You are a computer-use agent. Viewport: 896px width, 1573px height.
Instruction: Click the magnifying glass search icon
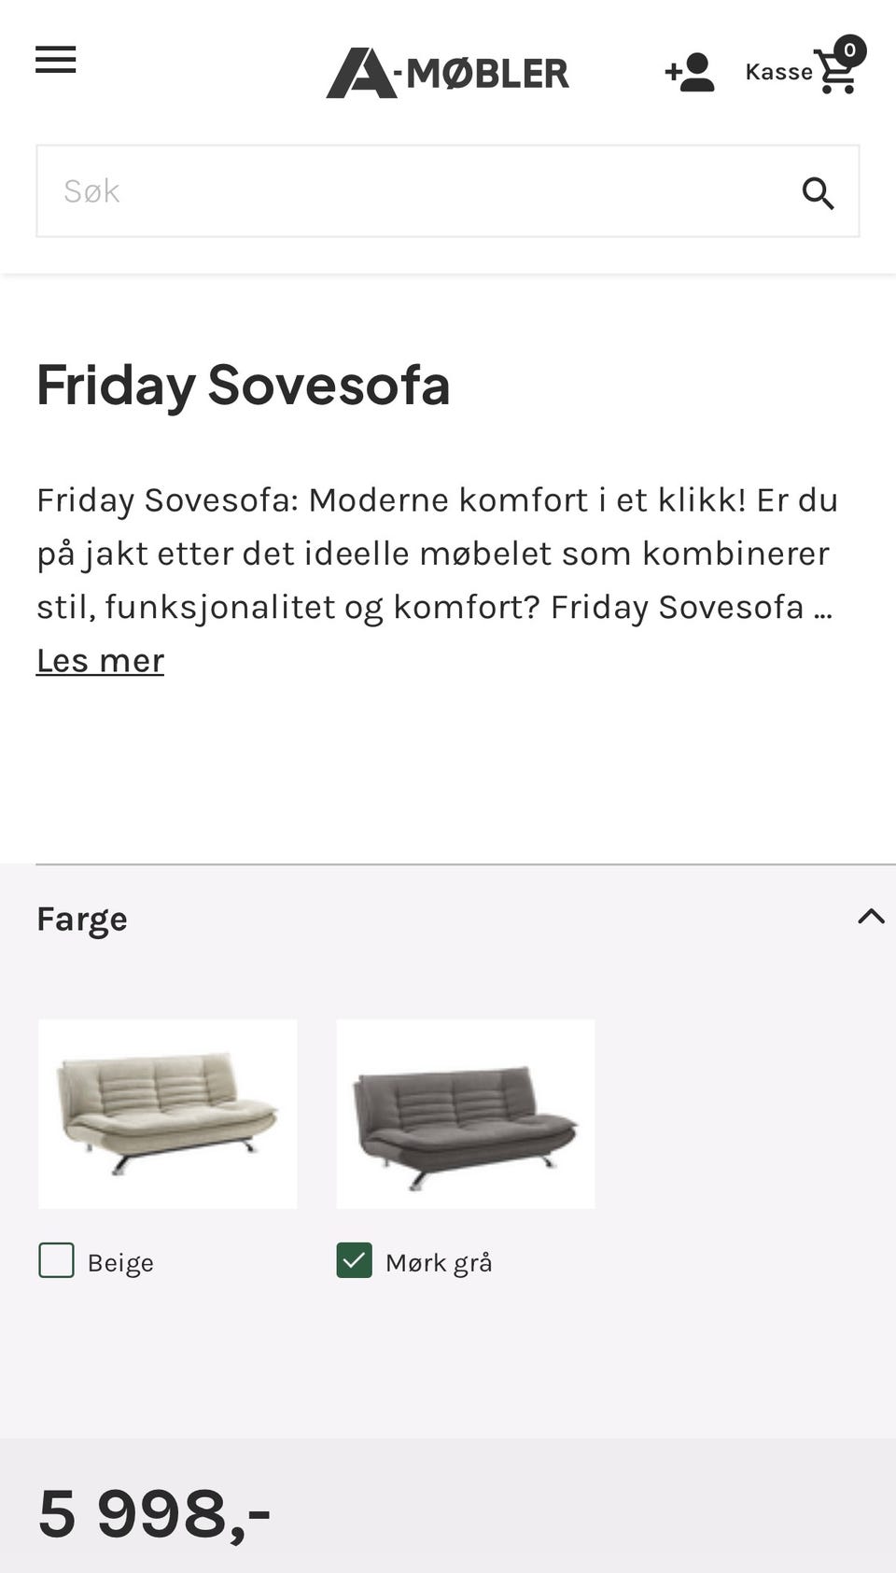coord(819,192)
